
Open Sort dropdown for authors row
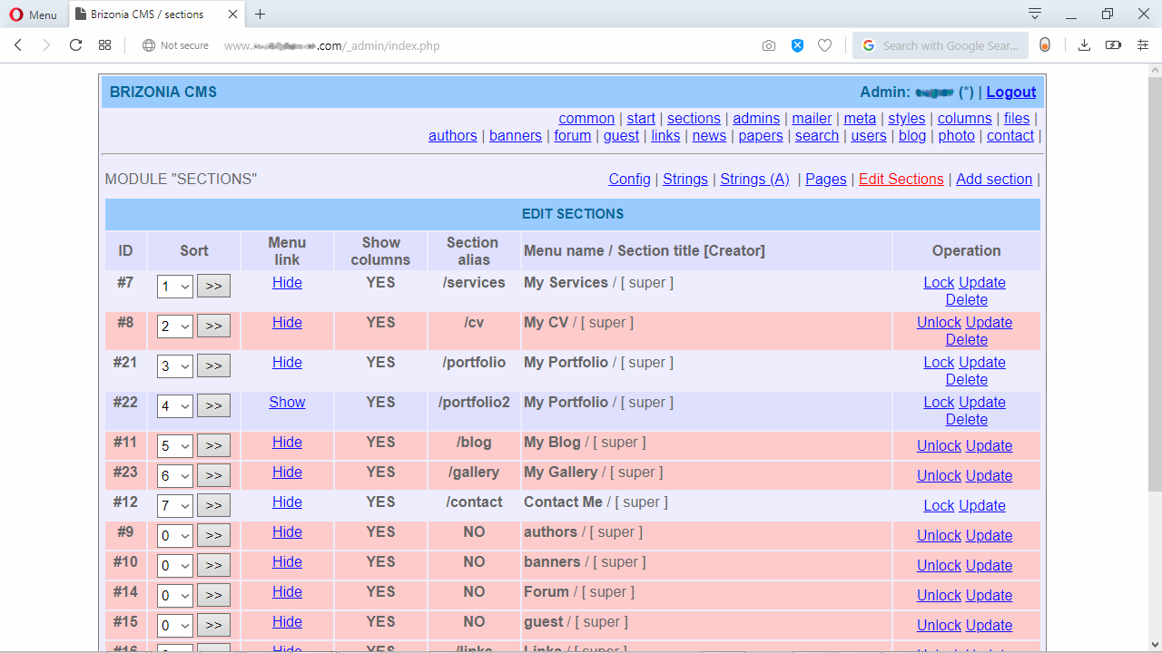coord(175,536)
